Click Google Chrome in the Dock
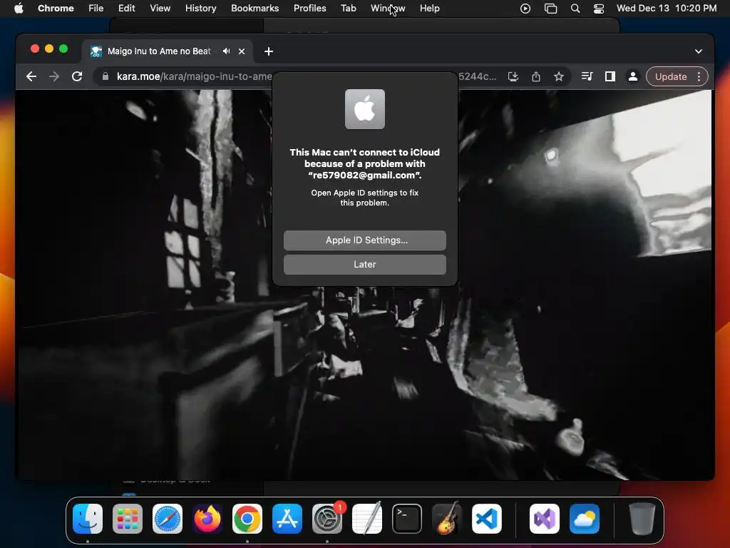The image size is (730, 548). point(247,519)
